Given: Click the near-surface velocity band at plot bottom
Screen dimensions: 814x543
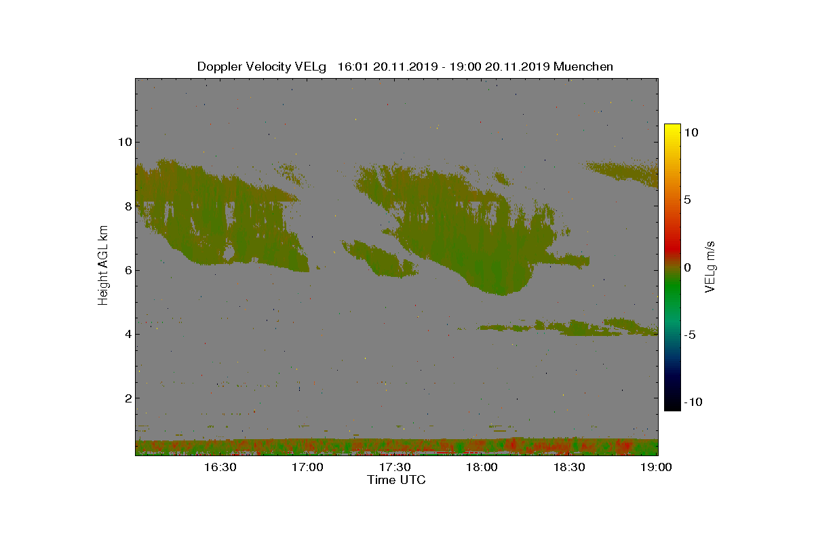Looking at the screenshot, I should [x=397, y=447].
